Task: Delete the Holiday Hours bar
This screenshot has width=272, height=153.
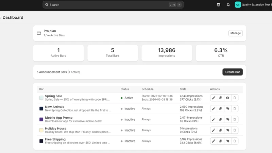Action: pyautogui.click(x=235, y=130)
